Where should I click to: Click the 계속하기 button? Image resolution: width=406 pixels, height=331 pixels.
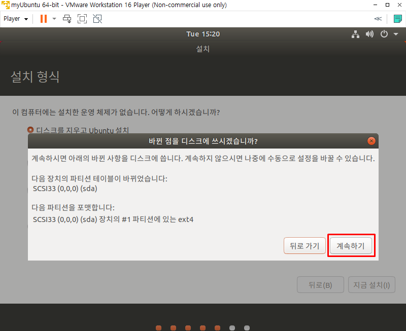351,246
